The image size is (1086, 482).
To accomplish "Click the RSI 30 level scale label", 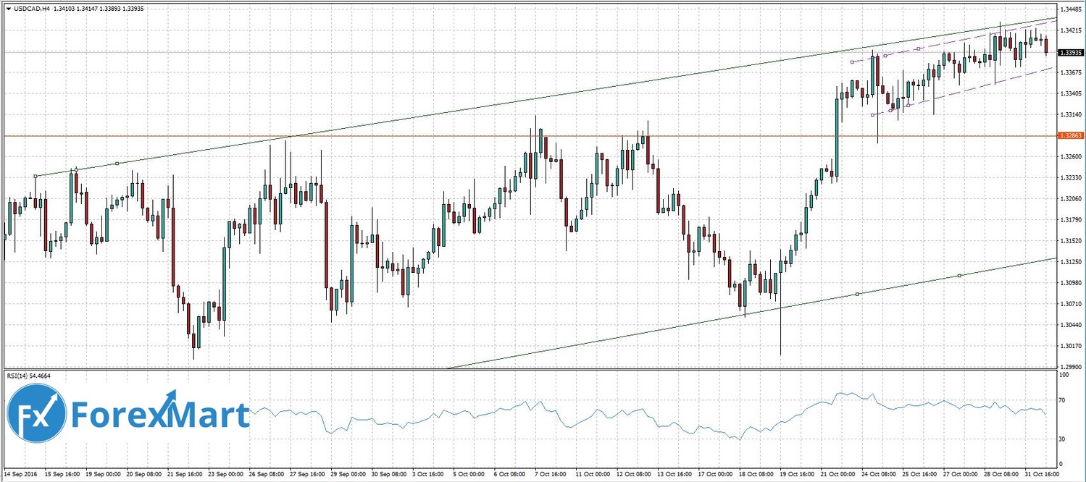I will [1064, 439].
